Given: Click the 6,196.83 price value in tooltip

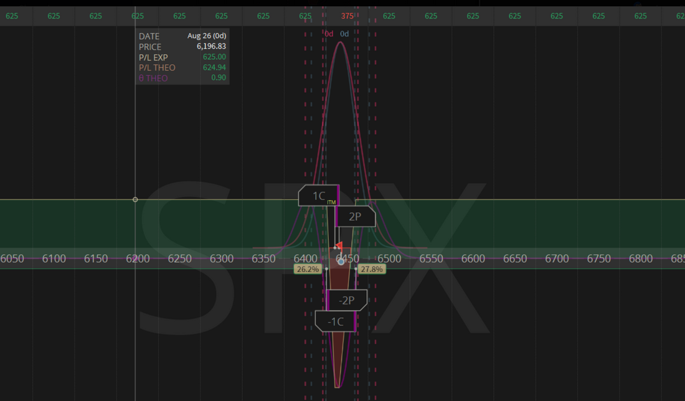Looking at the screenshot, I should (212, 46).
